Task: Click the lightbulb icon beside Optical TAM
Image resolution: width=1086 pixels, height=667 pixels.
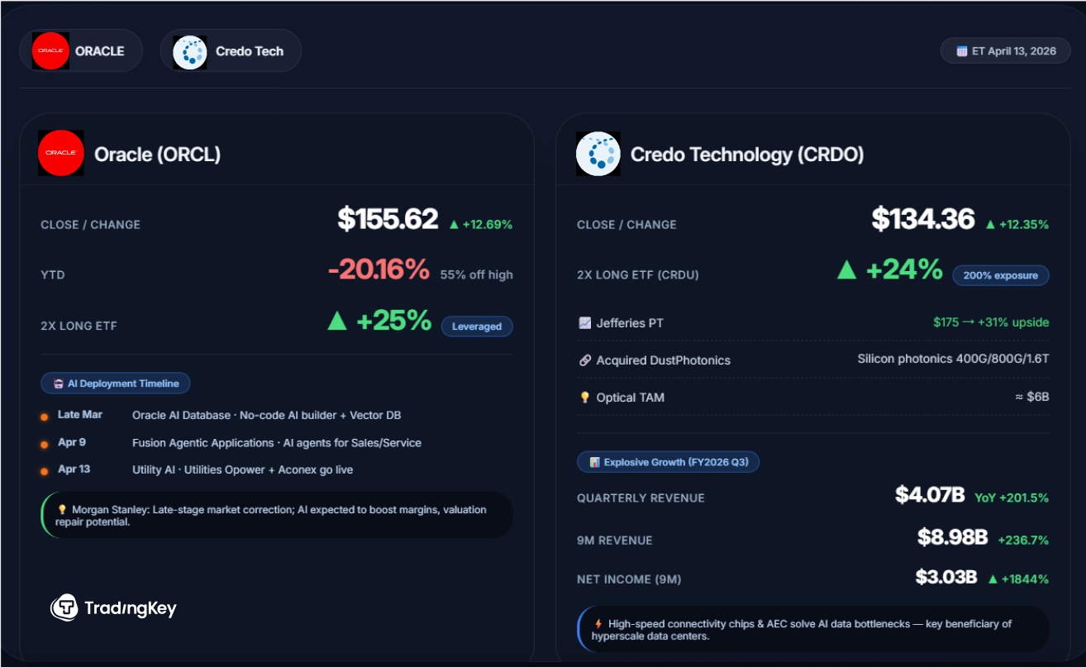Action: (585, 398)
